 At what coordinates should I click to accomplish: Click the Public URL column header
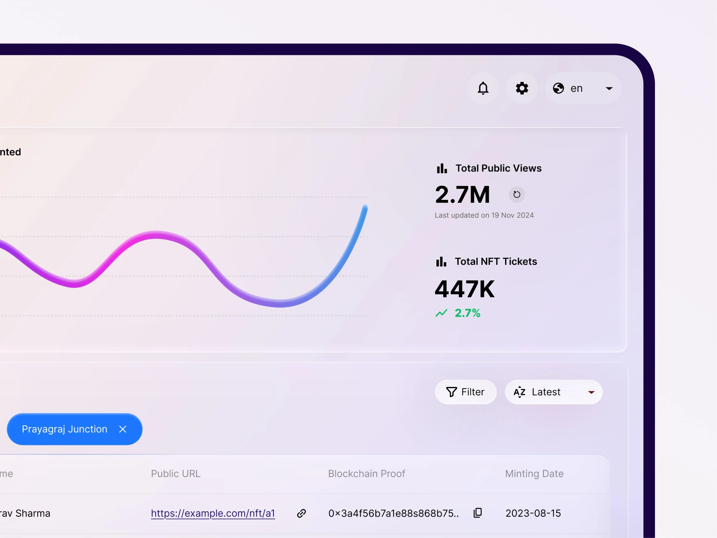click(x=176, y=474)
